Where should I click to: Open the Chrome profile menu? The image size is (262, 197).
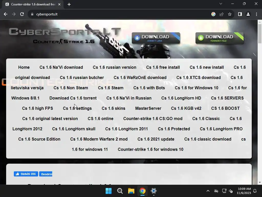point(248,14)
